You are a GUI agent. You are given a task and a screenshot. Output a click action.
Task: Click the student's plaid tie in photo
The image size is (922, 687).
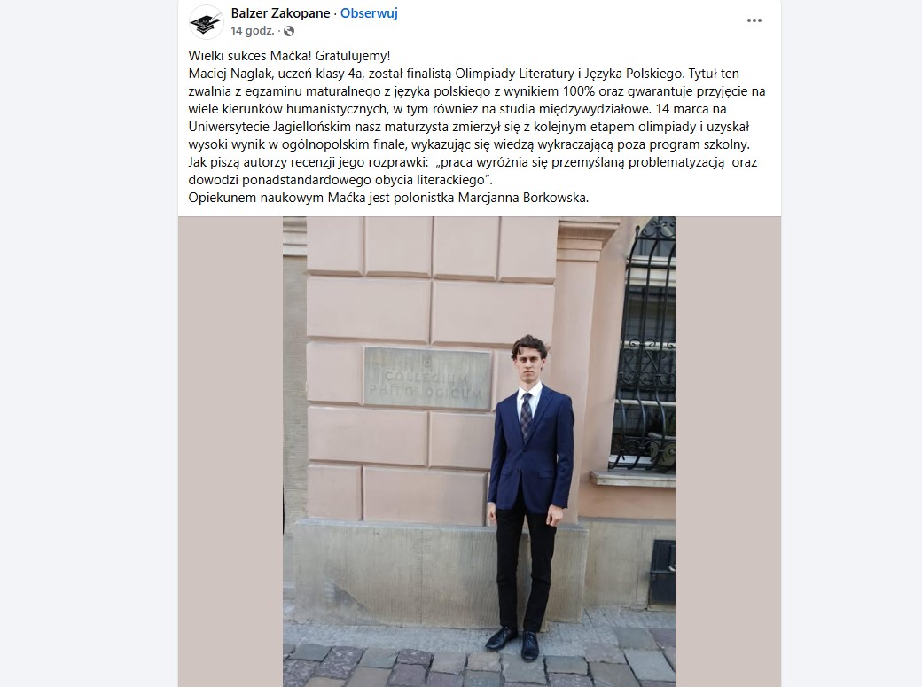tap(527, 417)
